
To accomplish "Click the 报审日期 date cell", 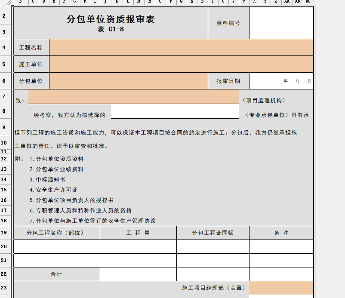I will pyautogui.click(x=281, y=81).
